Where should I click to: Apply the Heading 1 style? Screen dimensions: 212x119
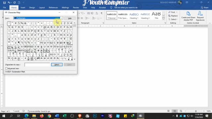pyautogui.click(x=134, y=16)
